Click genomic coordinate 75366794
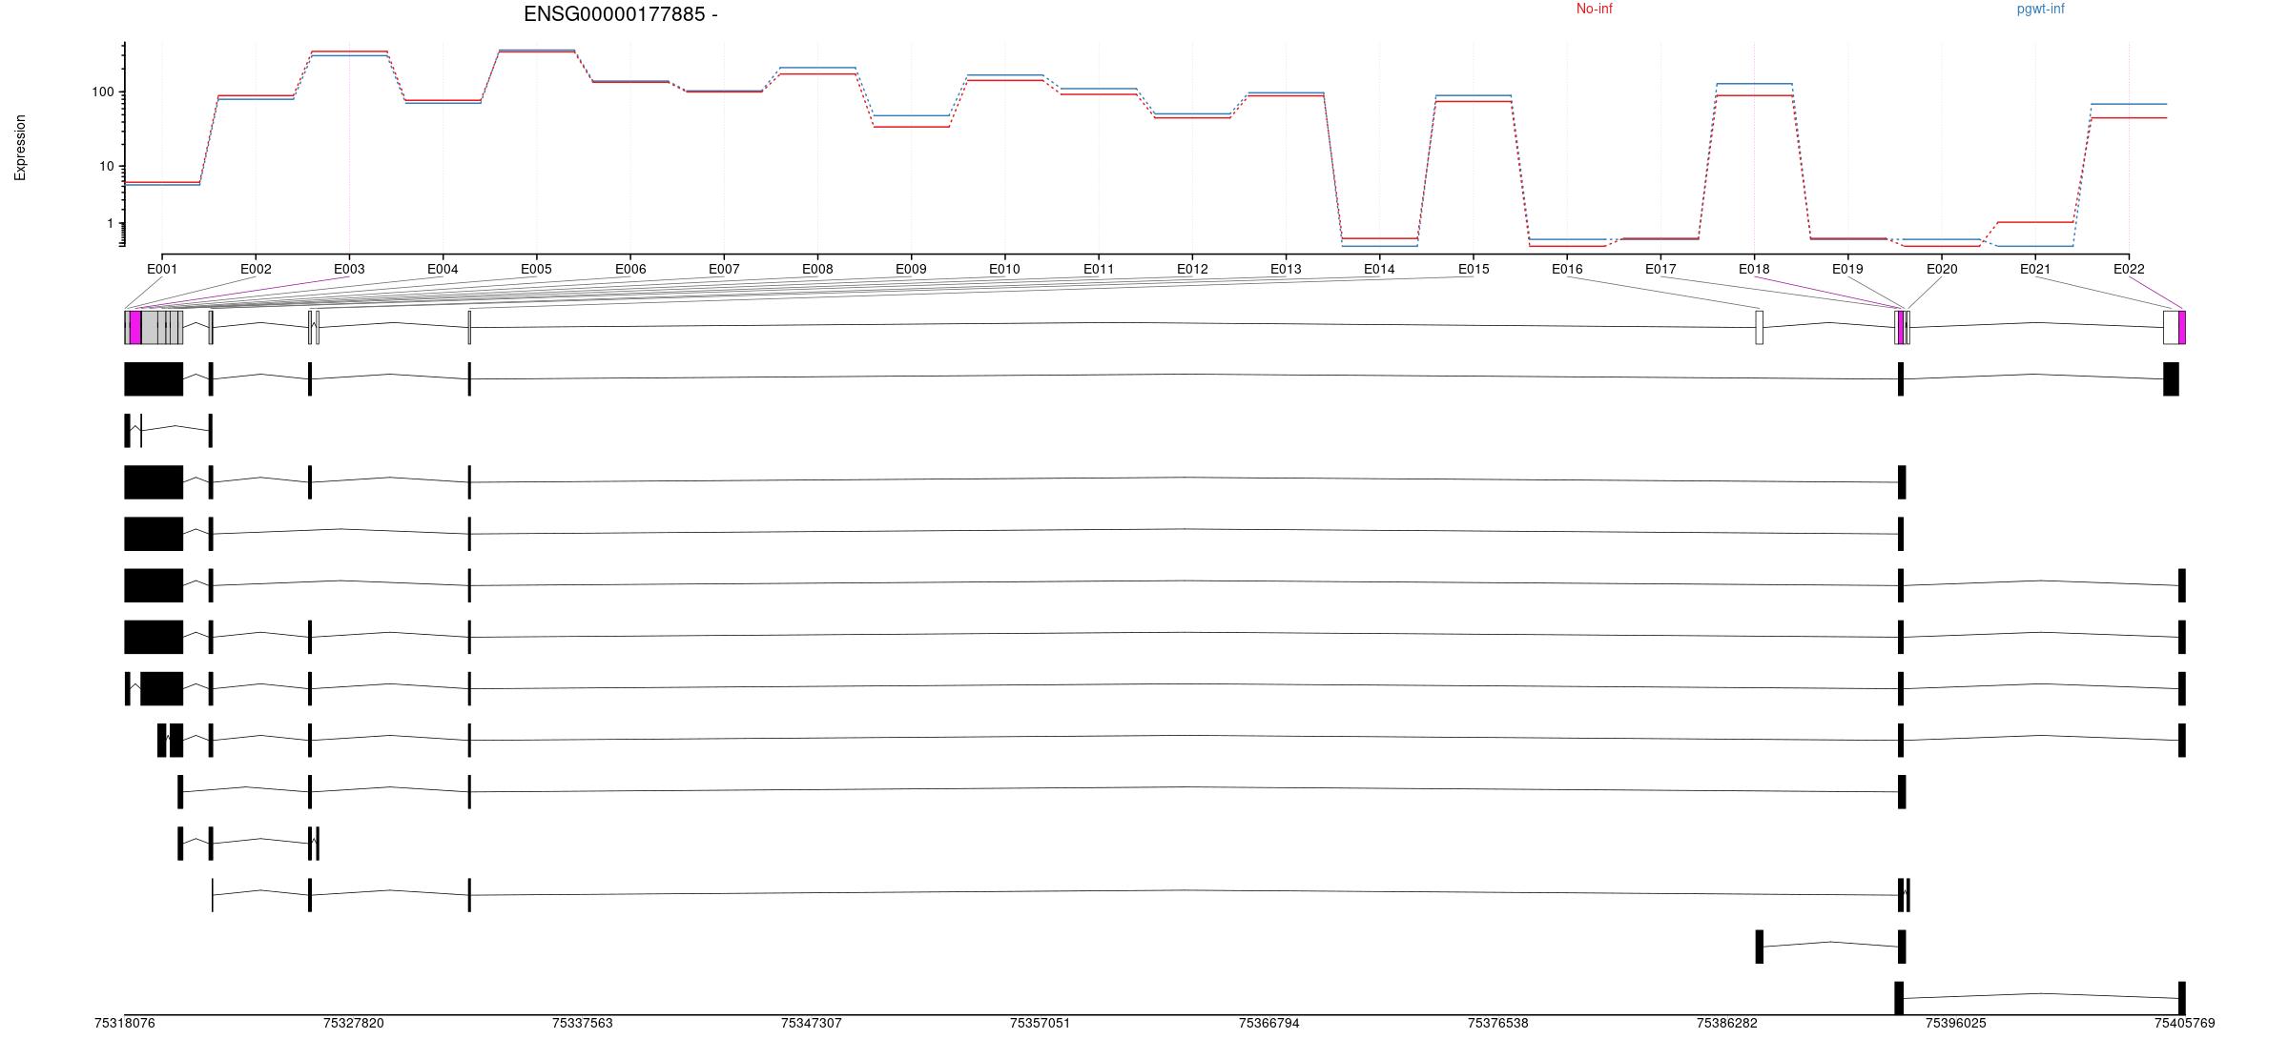This screenshot has width=2289, height=1039. [x=1269, y=1023]
